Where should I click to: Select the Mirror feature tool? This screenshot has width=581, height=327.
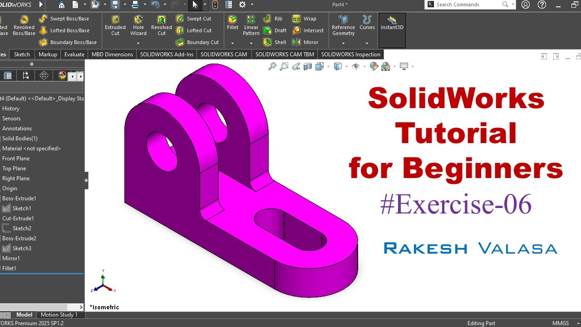point(305,42)
